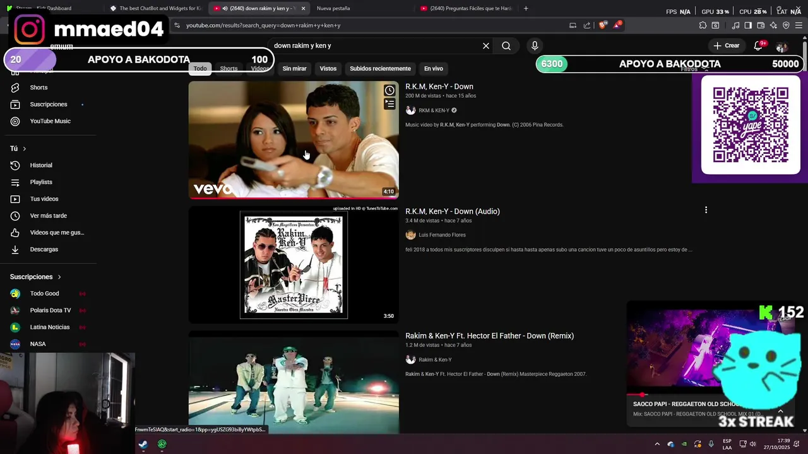The width and height of the screenshot is (808, 454).
Task: Show hidden system tray icons chevron
Action: (x=657, y=444)
